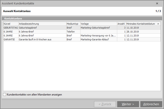Viewport: 164px width, 109px height.
Task: Enable Kundenkontakte von allen Mandanten anzeigen checkbox
Action: [5, 95]
